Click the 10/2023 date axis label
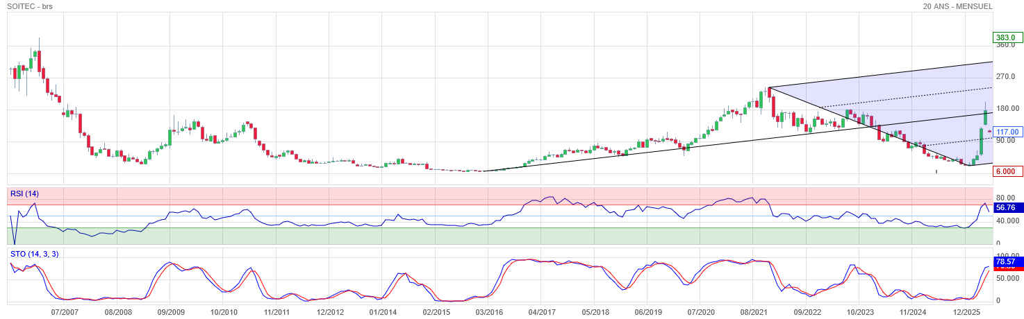The height and width of the screenshot is (319, 1024). click(860, 313)
